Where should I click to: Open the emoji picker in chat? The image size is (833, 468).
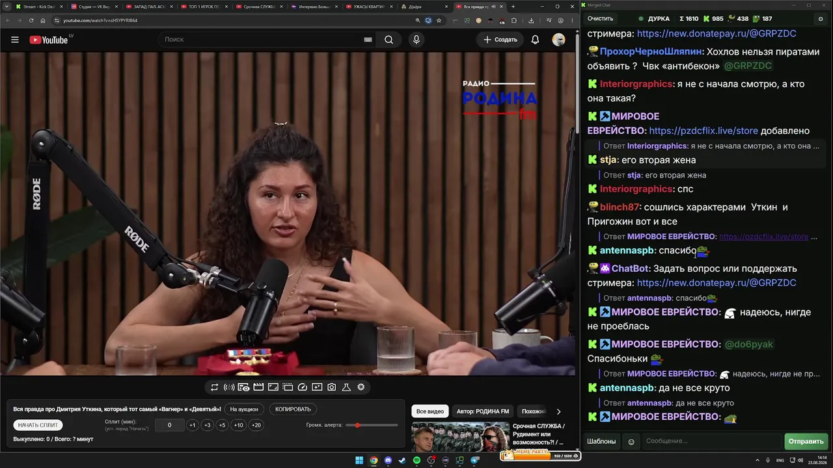click(x=631, y=441)
